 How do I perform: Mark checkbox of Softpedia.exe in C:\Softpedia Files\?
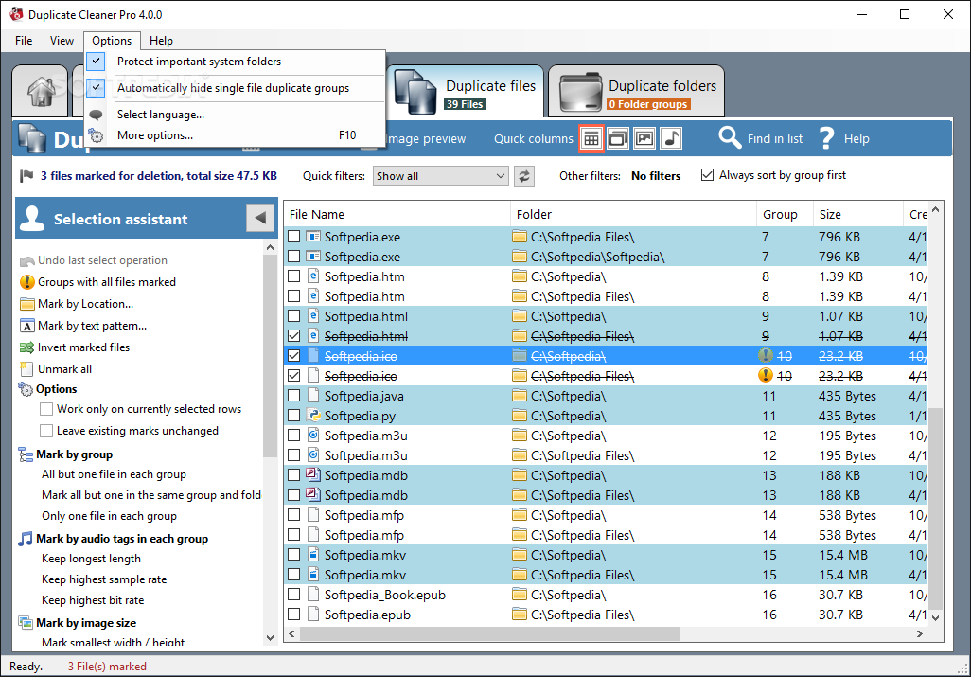pos(294,237)
